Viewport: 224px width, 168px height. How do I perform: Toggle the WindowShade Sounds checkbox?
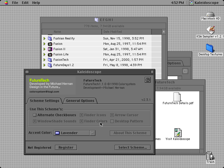[x=35, y=121]
